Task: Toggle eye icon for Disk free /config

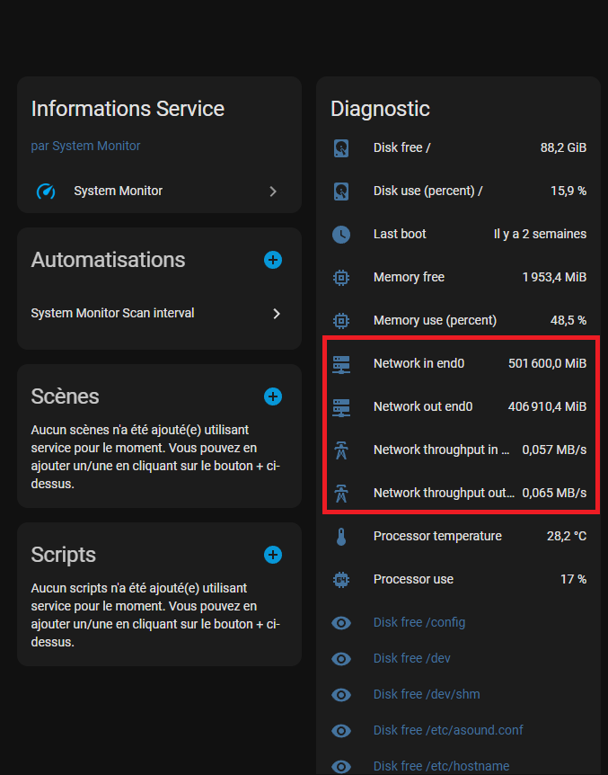Action: click(x=341, y=623)
